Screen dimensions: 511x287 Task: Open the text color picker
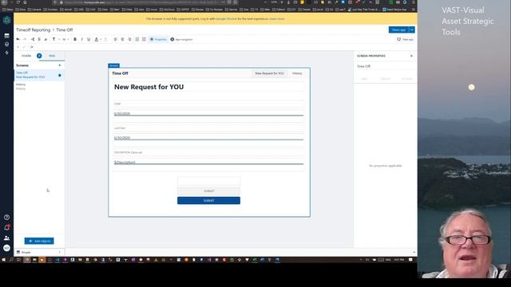97,39
